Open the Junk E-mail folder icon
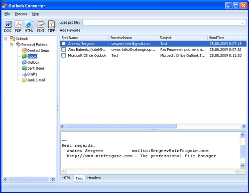 coord(24,80)
